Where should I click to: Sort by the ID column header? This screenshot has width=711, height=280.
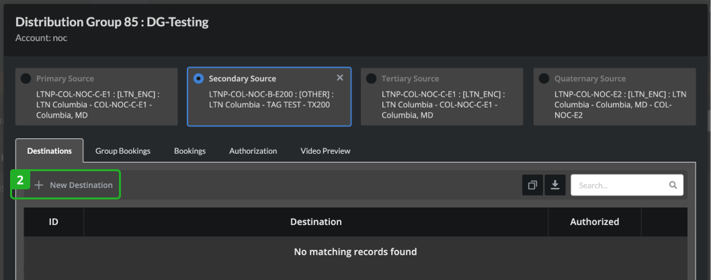pos(54,222)
